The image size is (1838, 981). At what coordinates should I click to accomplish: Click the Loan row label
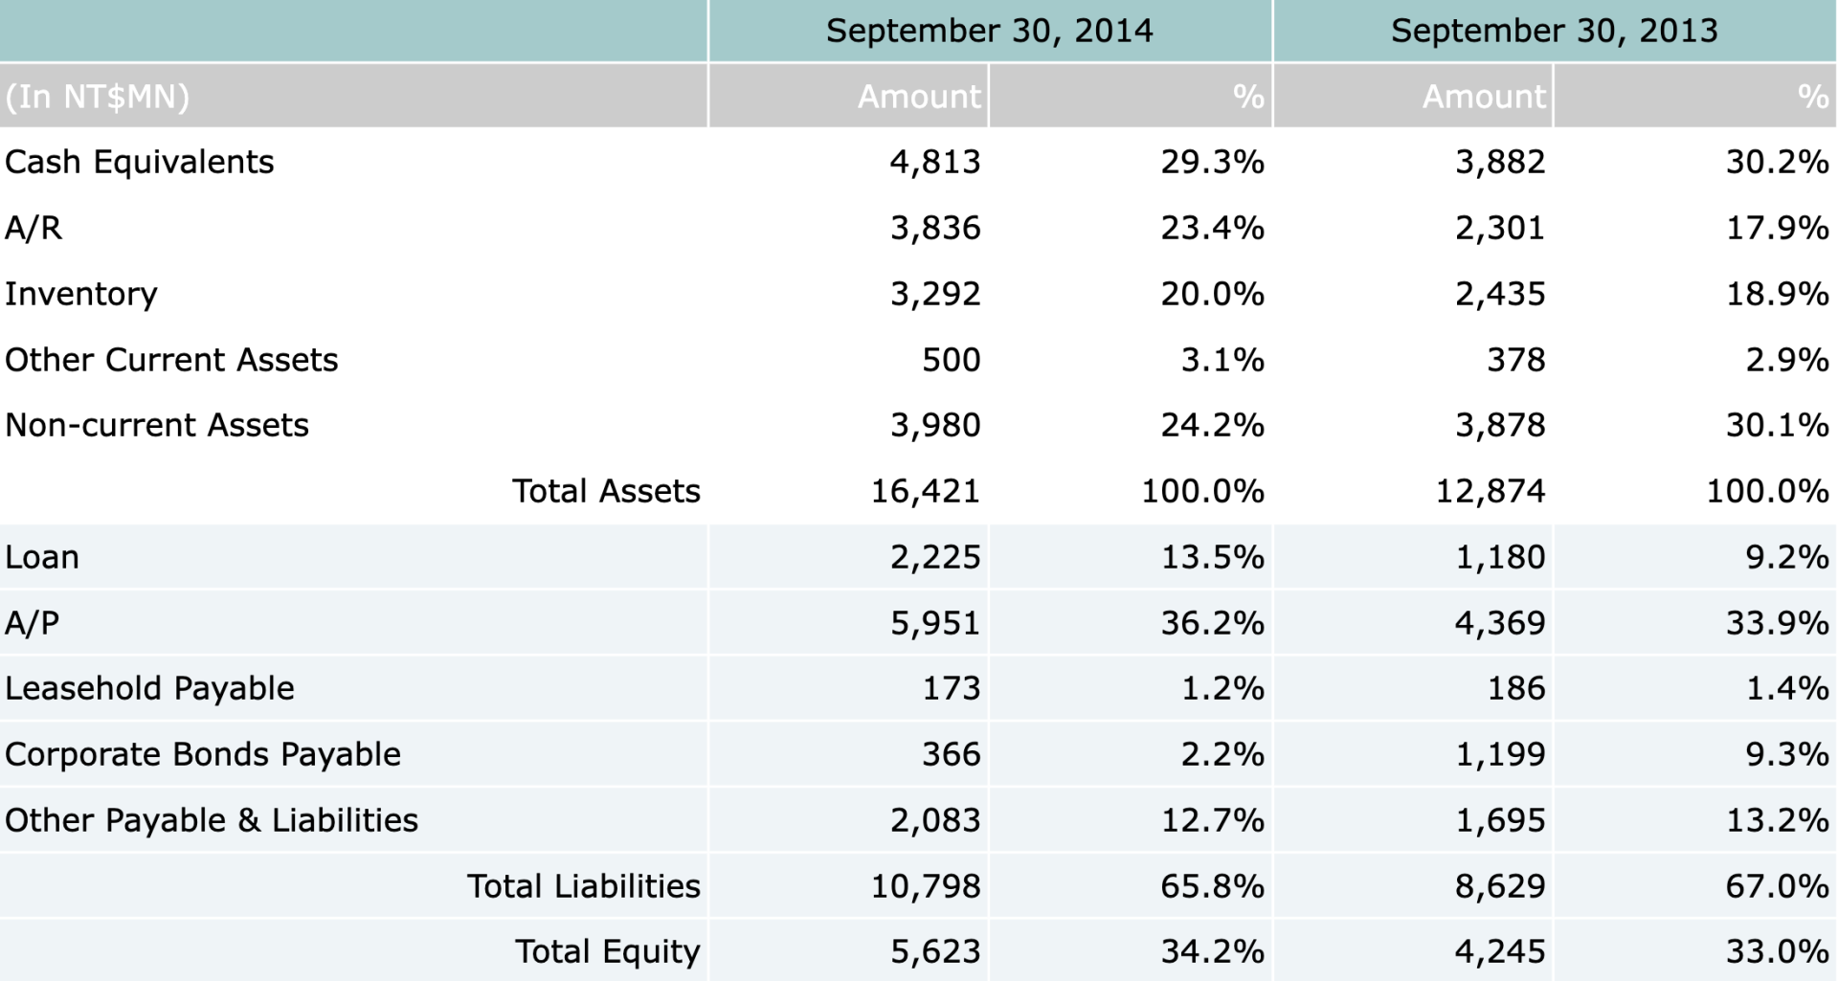pos(42,557)
